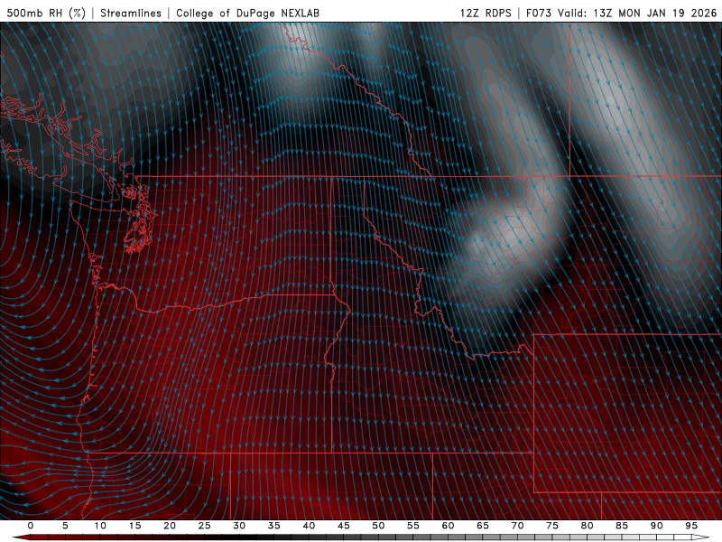Click the colorbar label '30'
Screen dimensions: 722x542
click(x=239, y=526)
